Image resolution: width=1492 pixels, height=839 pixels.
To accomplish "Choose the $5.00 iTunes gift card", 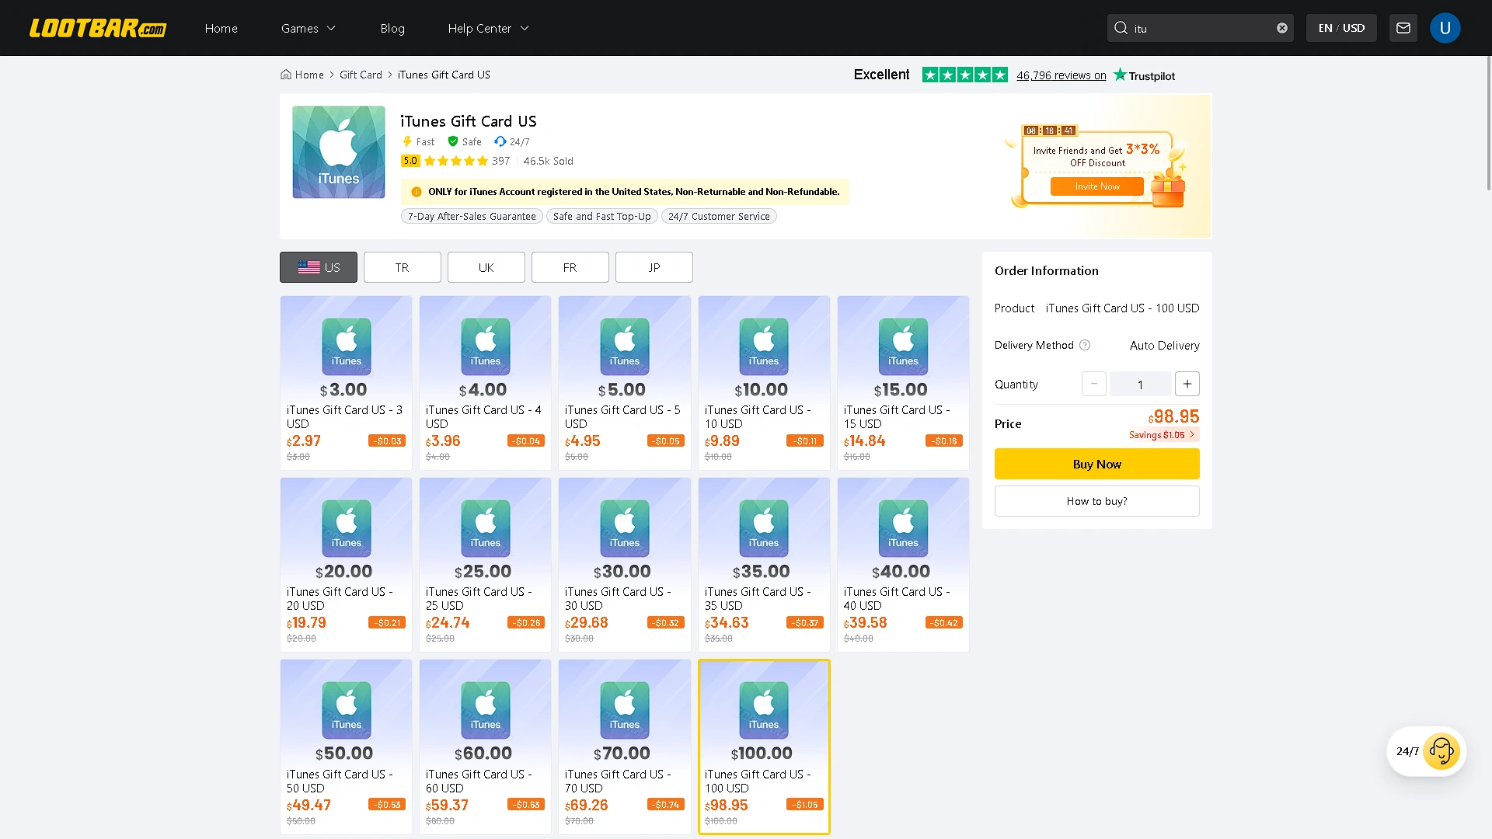I will click(x=624, y=382).
